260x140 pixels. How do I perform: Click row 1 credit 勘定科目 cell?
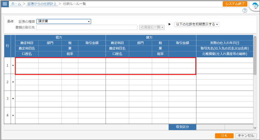pyautogui.click(x=117, y=60)
